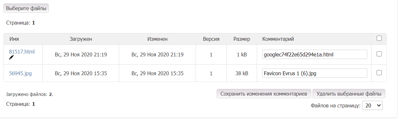Click the Изменен column header
Screen dimensions: 400x123
pos(157,39)
